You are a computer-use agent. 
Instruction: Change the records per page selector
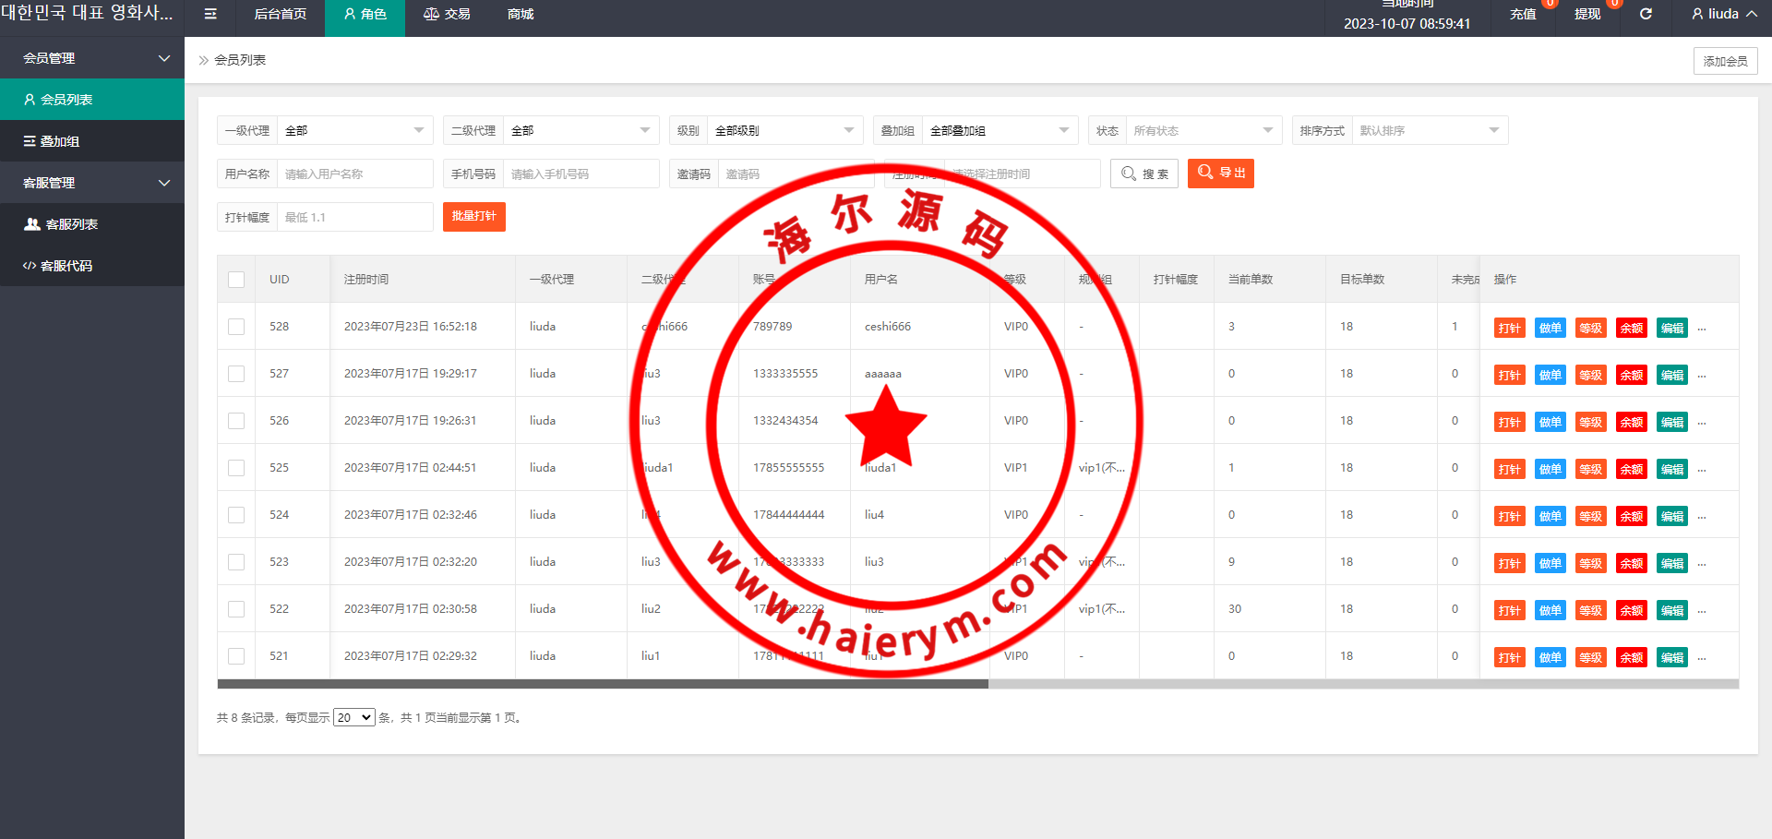353,717
